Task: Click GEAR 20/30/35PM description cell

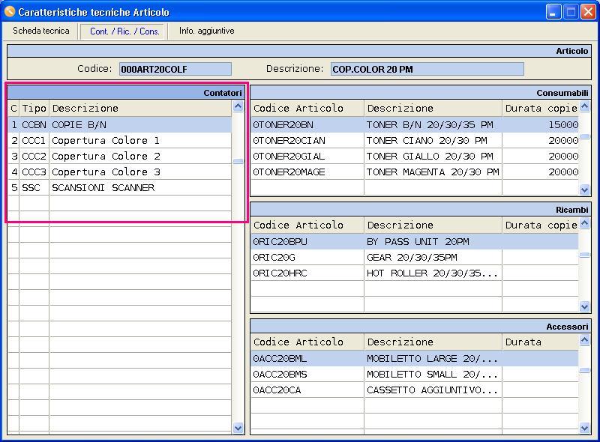Action: [433, 258]
